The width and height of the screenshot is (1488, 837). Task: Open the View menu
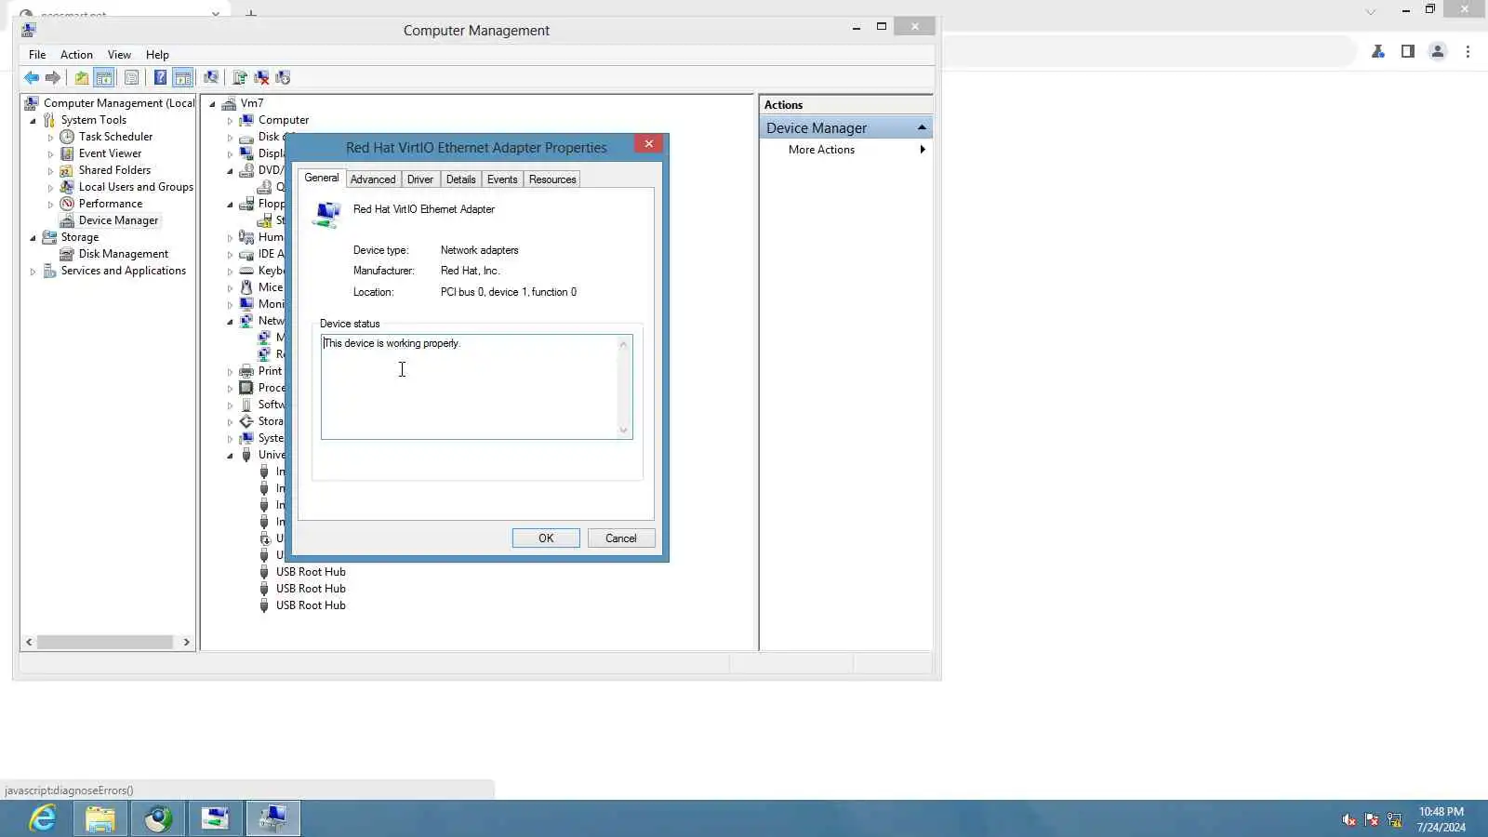119,55
